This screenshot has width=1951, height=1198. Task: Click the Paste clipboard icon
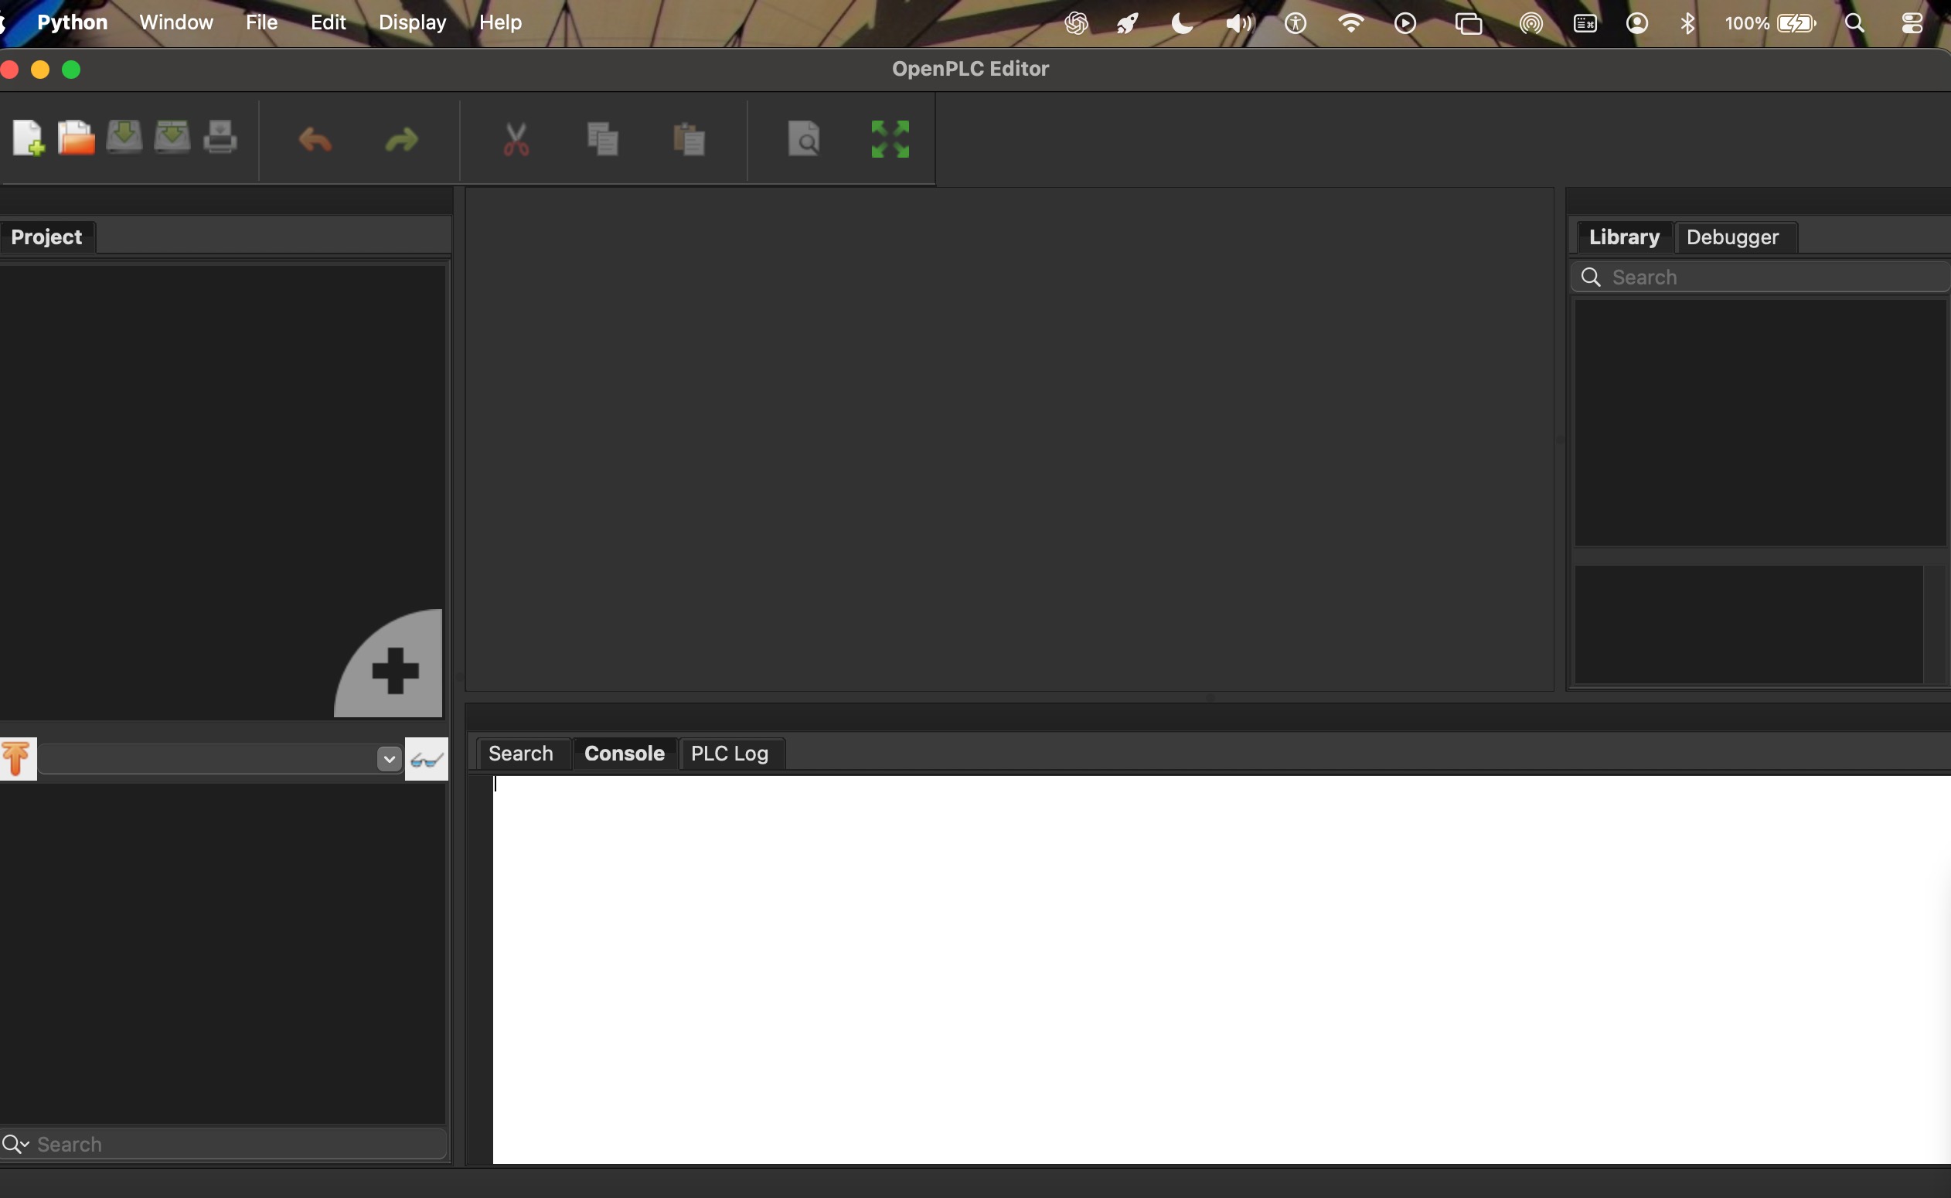click(x=689, y=140)
